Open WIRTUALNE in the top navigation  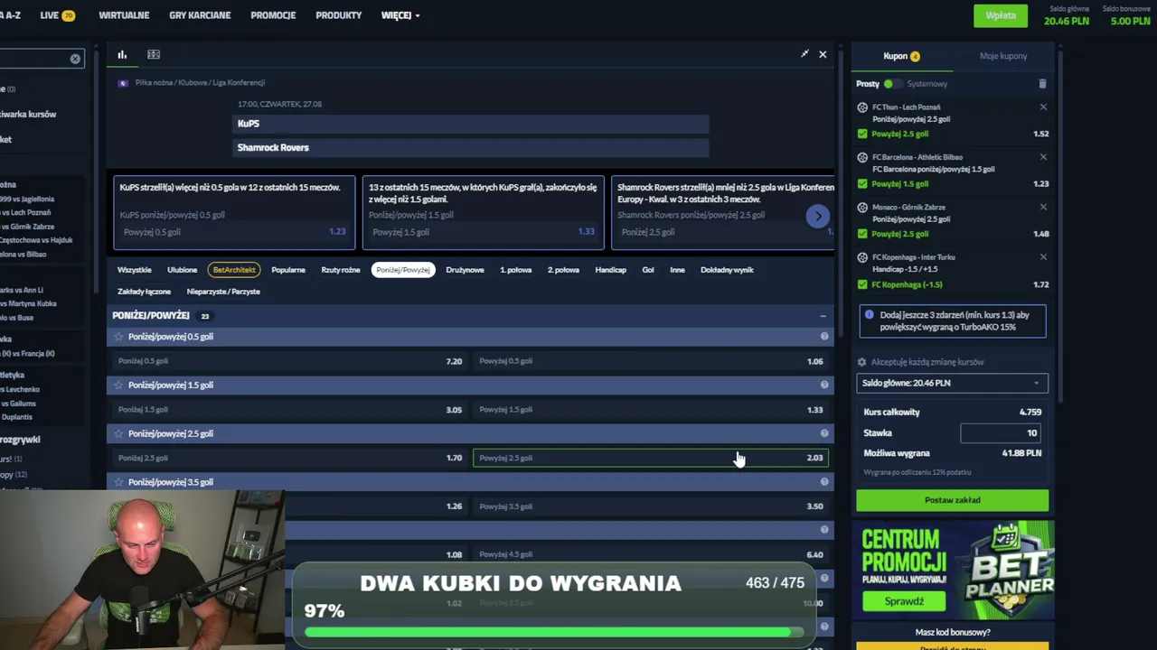[x=124, y=15]
